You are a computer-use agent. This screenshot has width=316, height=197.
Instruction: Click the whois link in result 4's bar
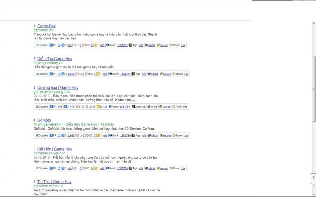pyautogui.click(x=155, y=136)
